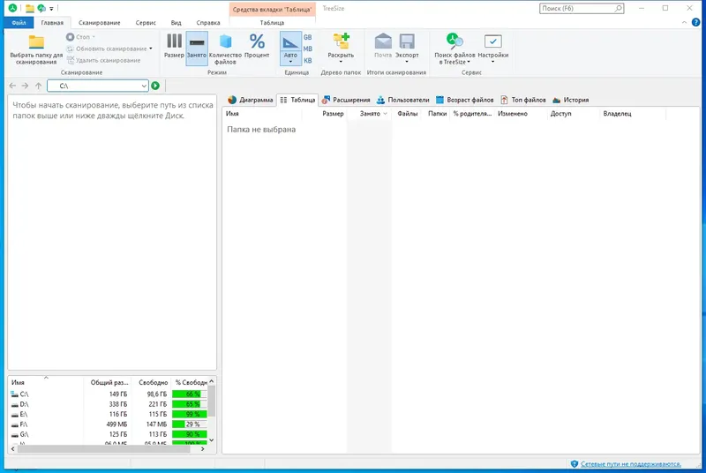Click the Стоп scan button icon

(x=71, y=37)
